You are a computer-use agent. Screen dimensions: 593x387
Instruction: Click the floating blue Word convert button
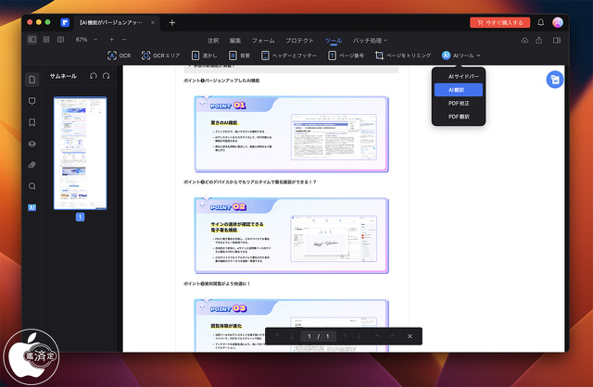click(x=555, y=80)
